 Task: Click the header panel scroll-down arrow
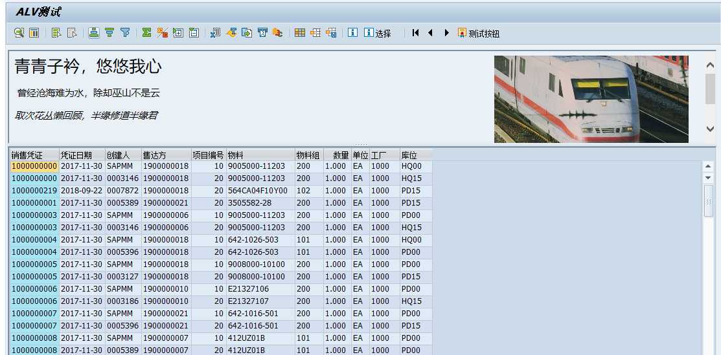point(710,129)
